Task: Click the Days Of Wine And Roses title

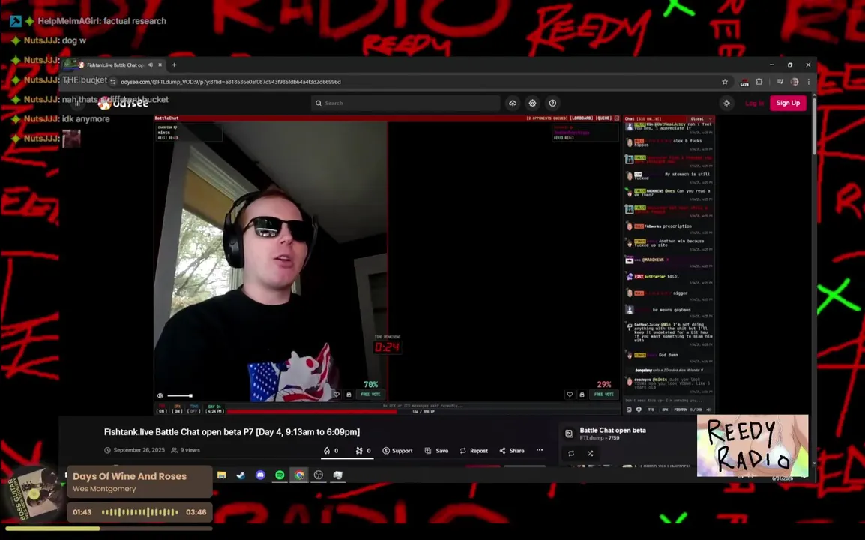Action: (x=130, y=476)
